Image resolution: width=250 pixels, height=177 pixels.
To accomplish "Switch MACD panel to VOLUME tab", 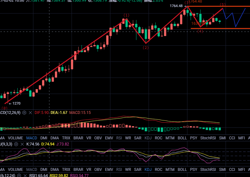I will (x=15, y=138).
